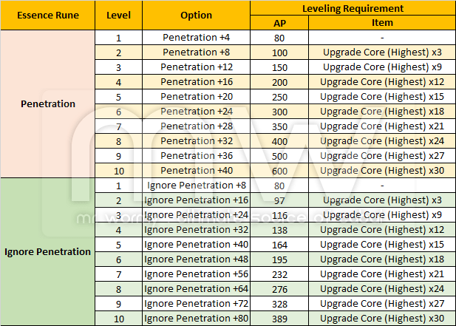
Task: Select the AP sub-header cell
Action: pyautogui.click(x=279, y=22)
